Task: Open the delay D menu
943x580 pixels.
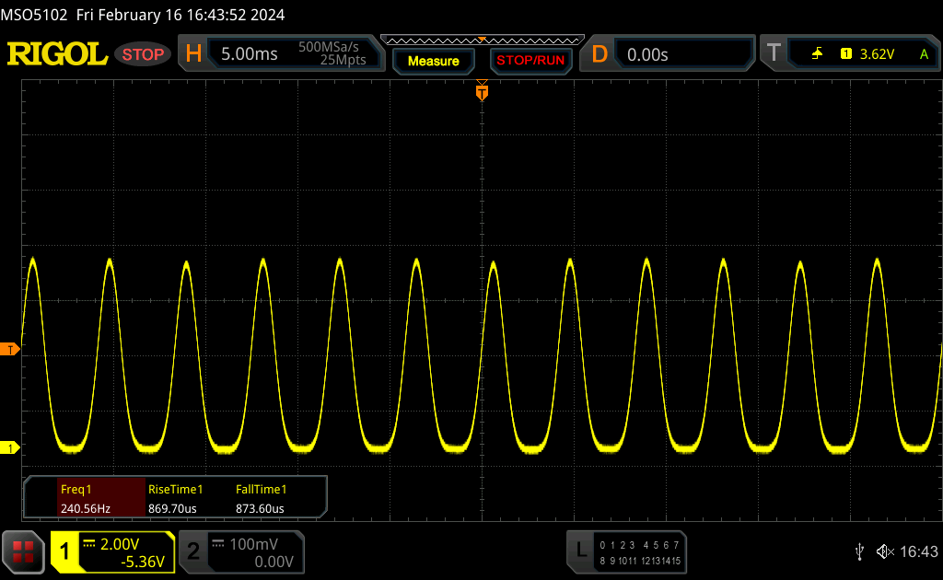Action: click(599, 54)
